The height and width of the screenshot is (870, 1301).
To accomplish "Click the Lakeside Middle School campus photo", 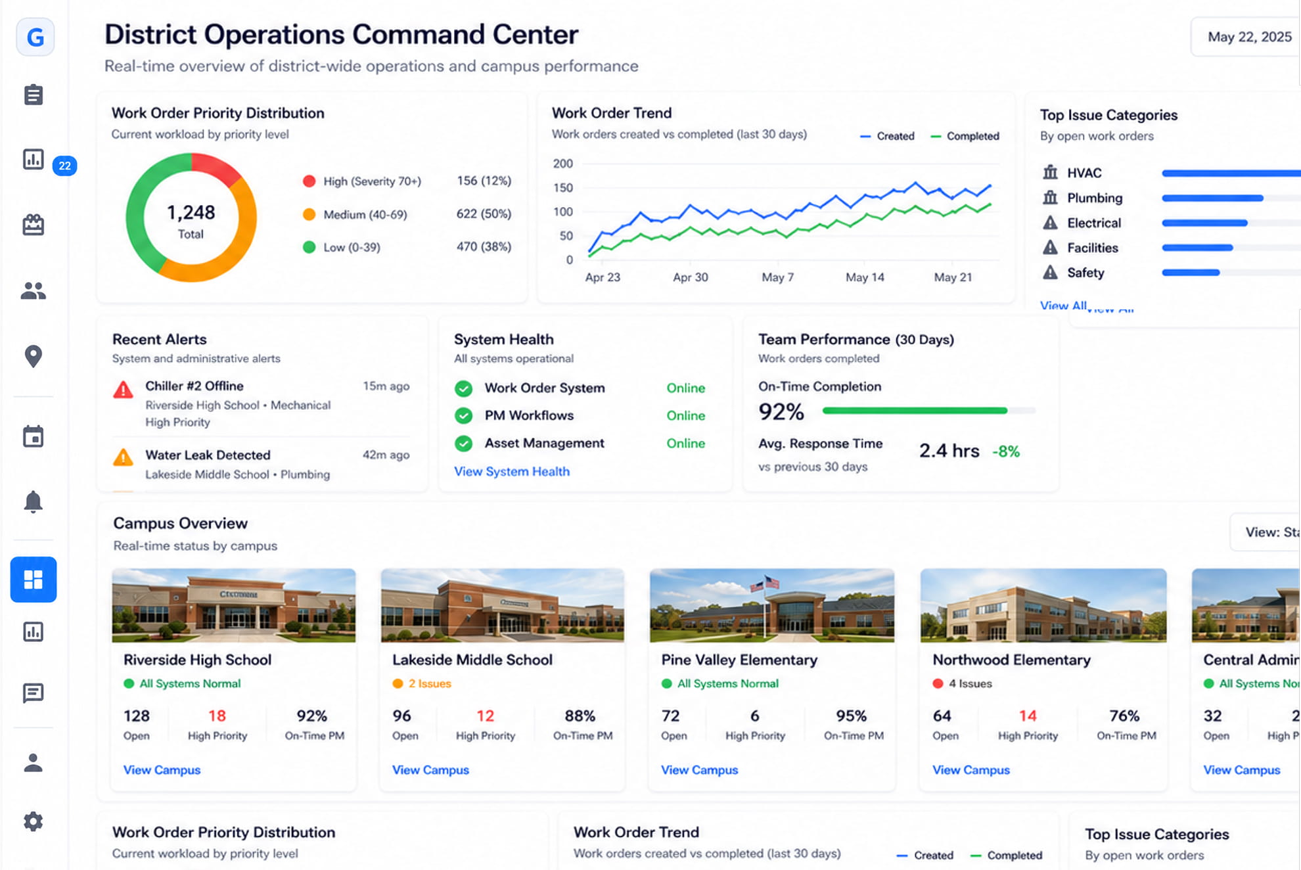I will pyautogui.click(x=502, y=605).
